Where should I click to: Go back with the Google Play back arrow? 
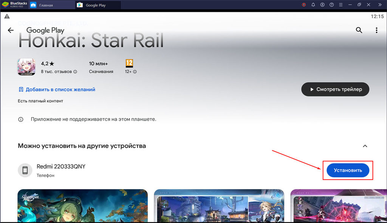click(11, 30)
